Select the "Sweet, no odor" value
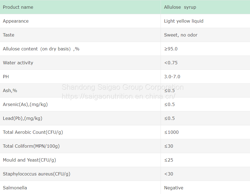This screenshot has width=250, height=194. tap(181, 35)
